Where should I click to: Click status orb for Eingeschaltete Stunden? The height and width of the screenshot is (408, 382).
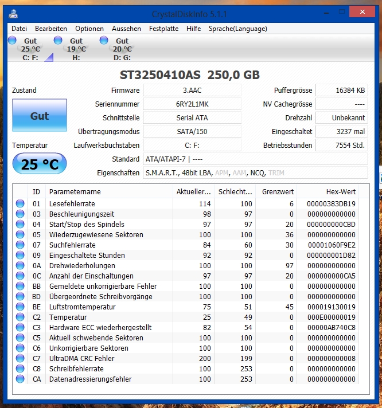coord(20,255)
